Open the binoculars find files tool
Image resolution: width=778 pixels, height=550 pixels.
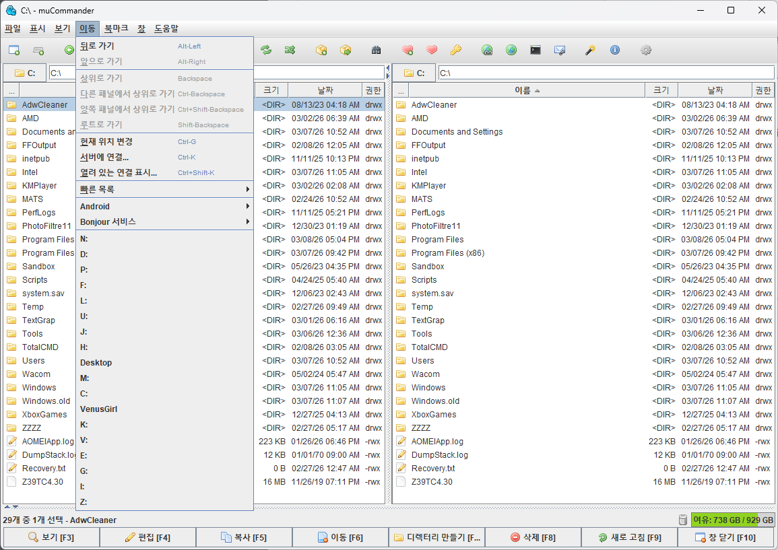point(376,50)
